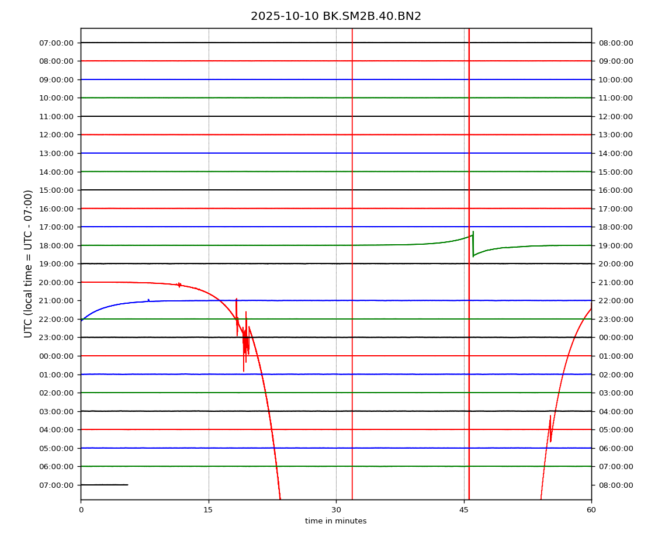Click the small red spike near 55 minutes
The height and width of the screenshot is (555, 672).
[x=550, y=429]
